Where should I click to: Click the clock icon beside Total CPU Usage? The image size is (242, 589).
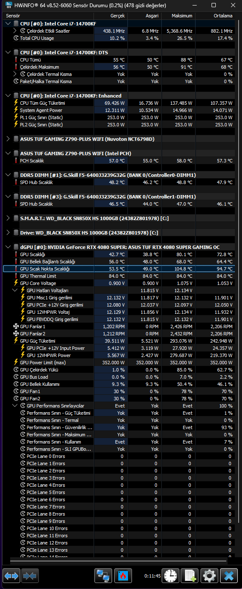click(x=16, y=38)
